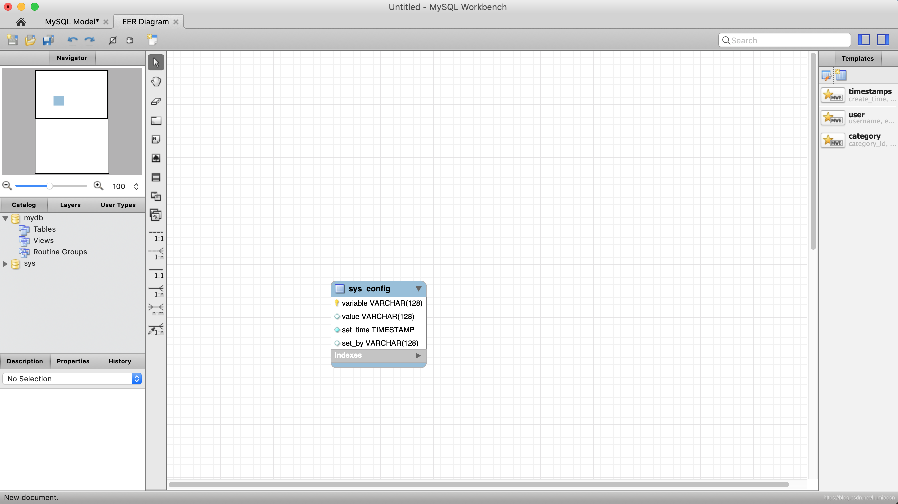Pick the user template
The height and width of the screenshot is (504, 898).
(x=859, y=118)
